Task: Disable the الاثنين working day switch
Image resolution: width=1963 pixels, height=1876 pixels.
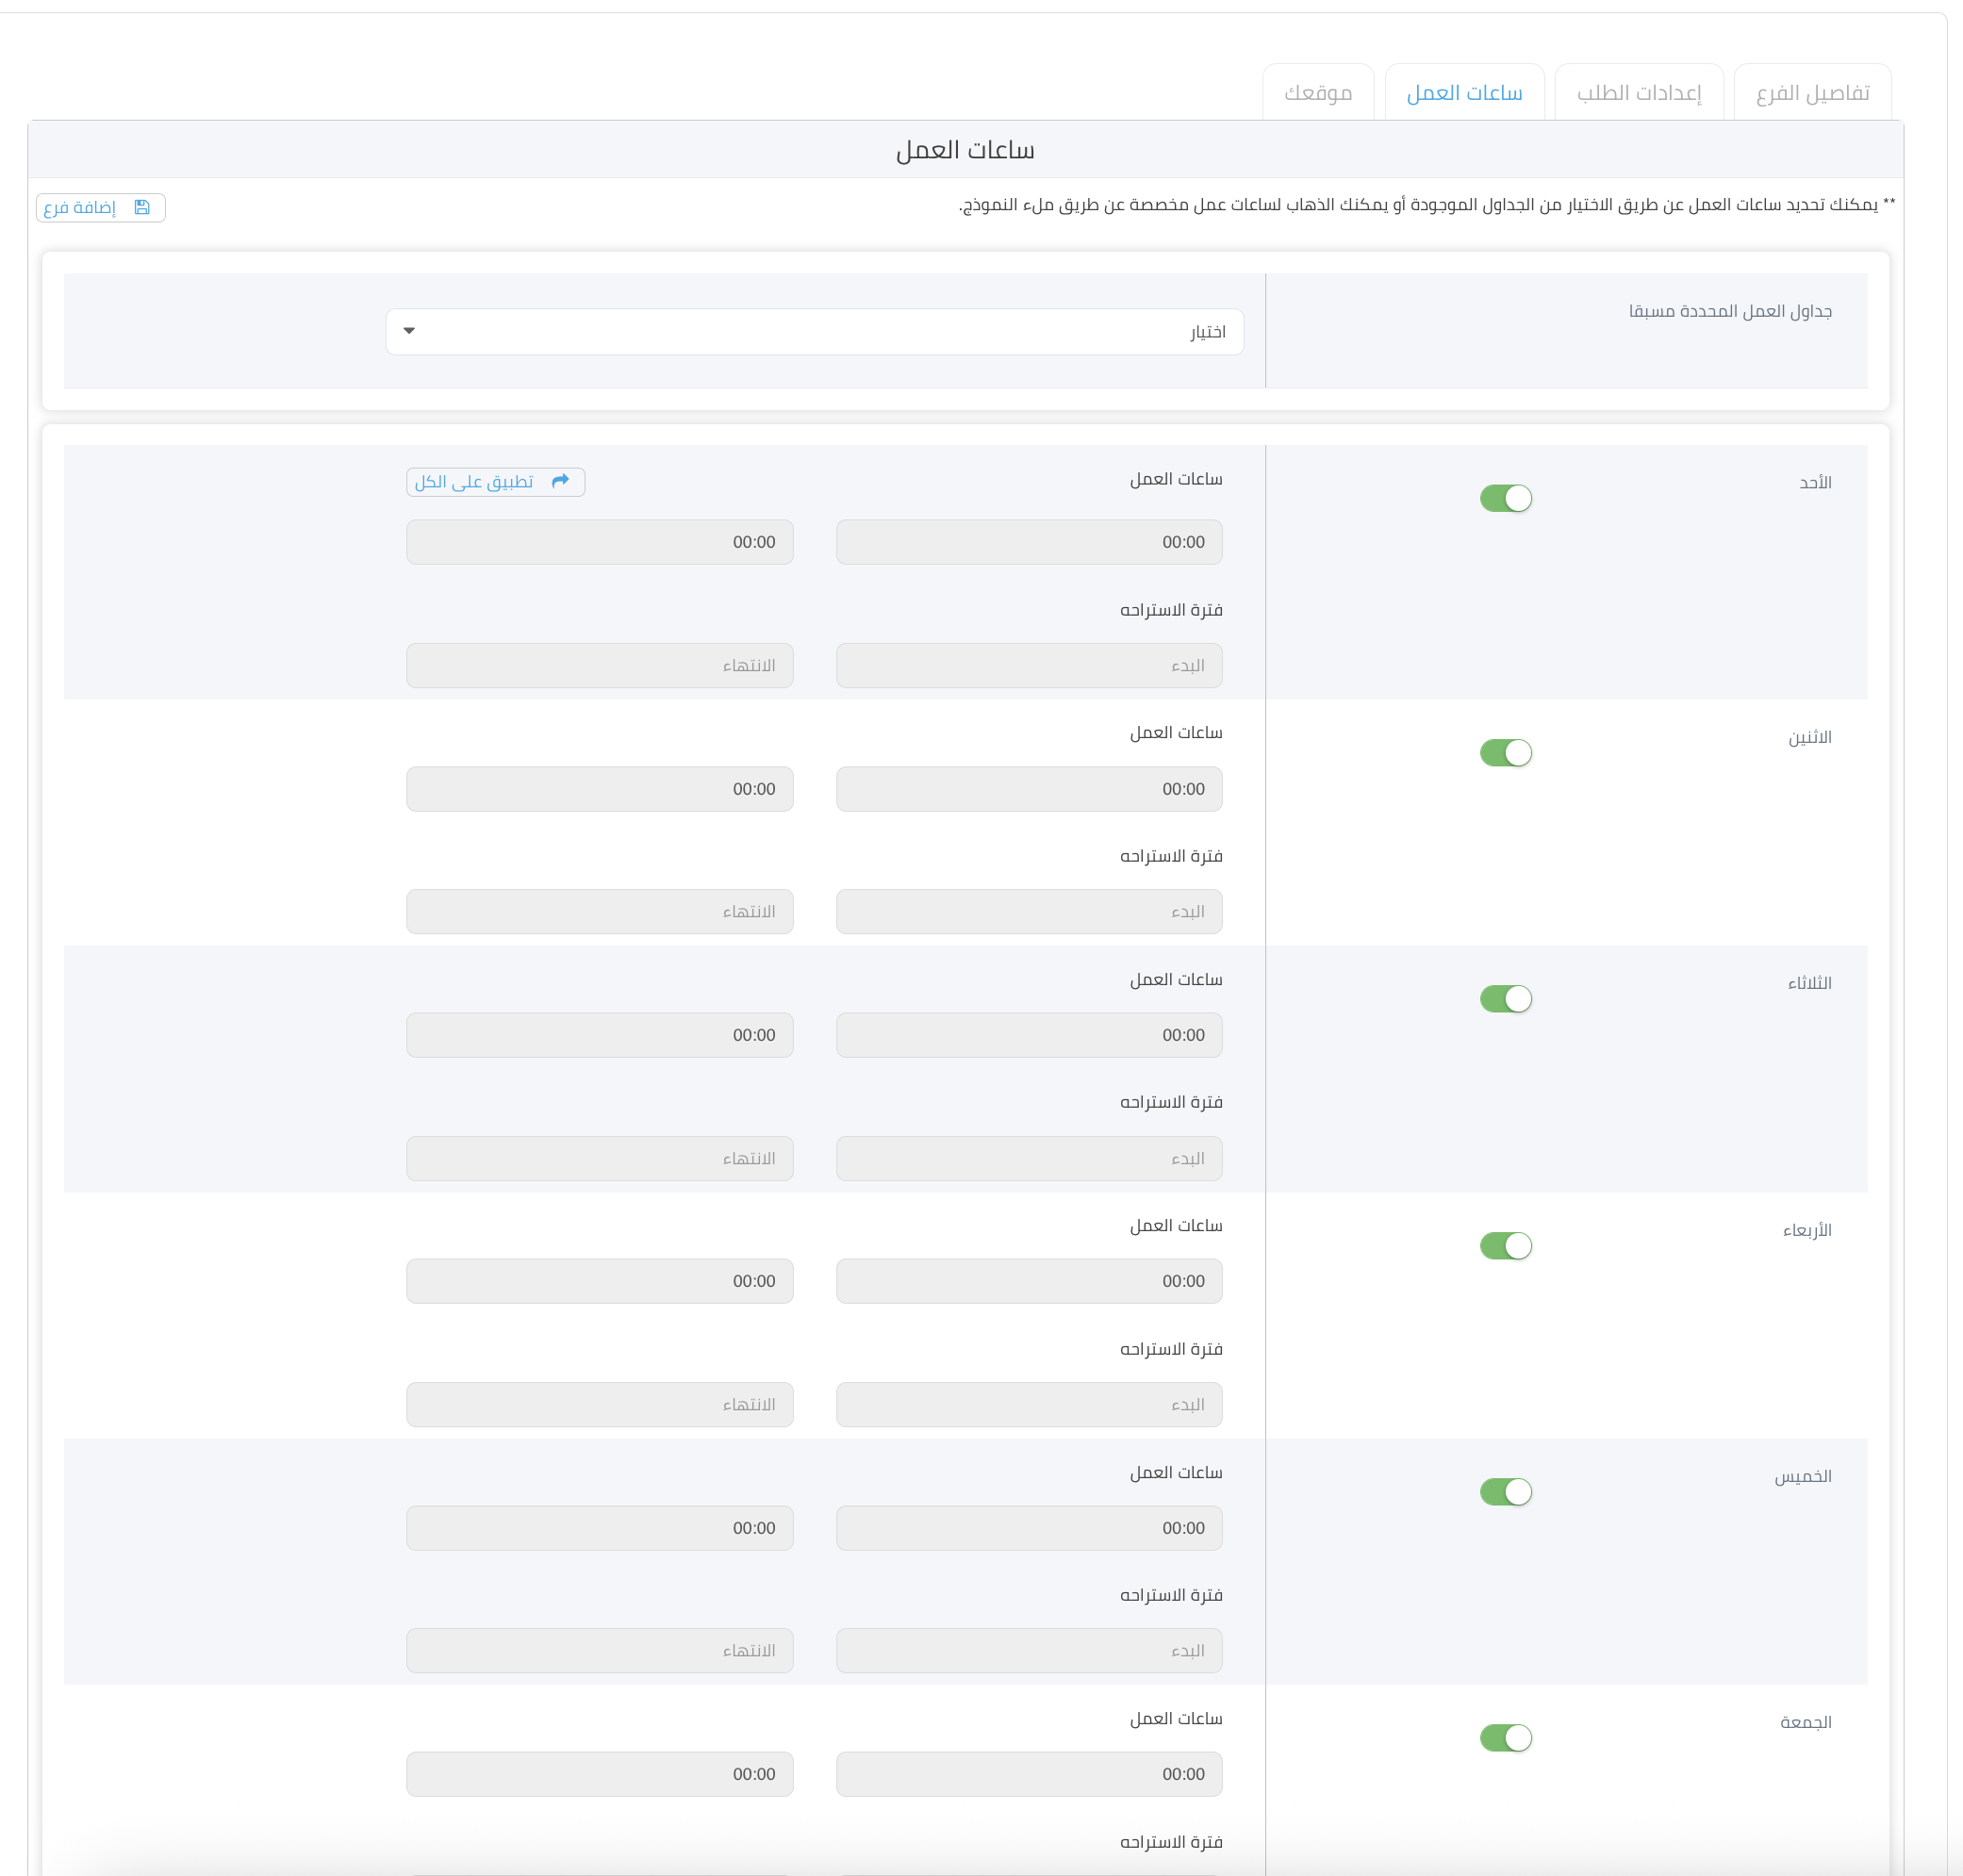Action: pos(1505,752)
